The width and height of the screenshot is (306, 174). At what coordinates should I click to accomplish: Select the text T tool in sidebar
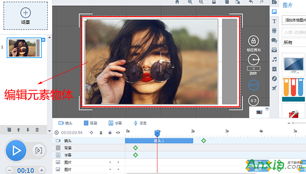(x=274, y=21)
